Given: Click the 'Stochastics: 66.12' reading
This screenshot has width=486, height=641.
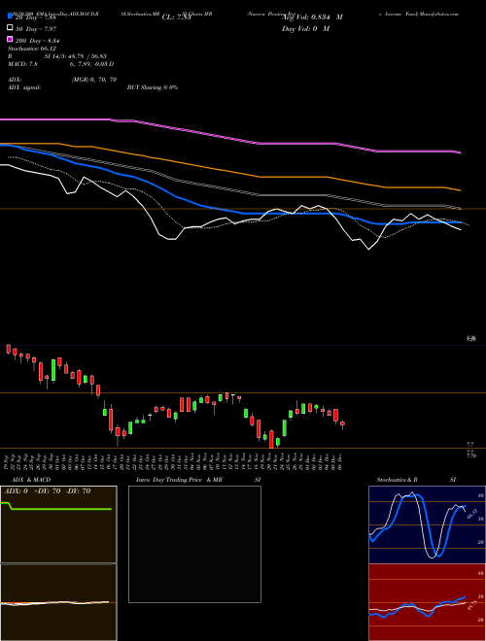Looking at the screenshot, I should pos(32,49).
